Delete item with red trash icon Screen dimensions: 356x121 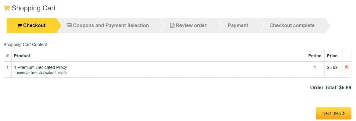347,67
